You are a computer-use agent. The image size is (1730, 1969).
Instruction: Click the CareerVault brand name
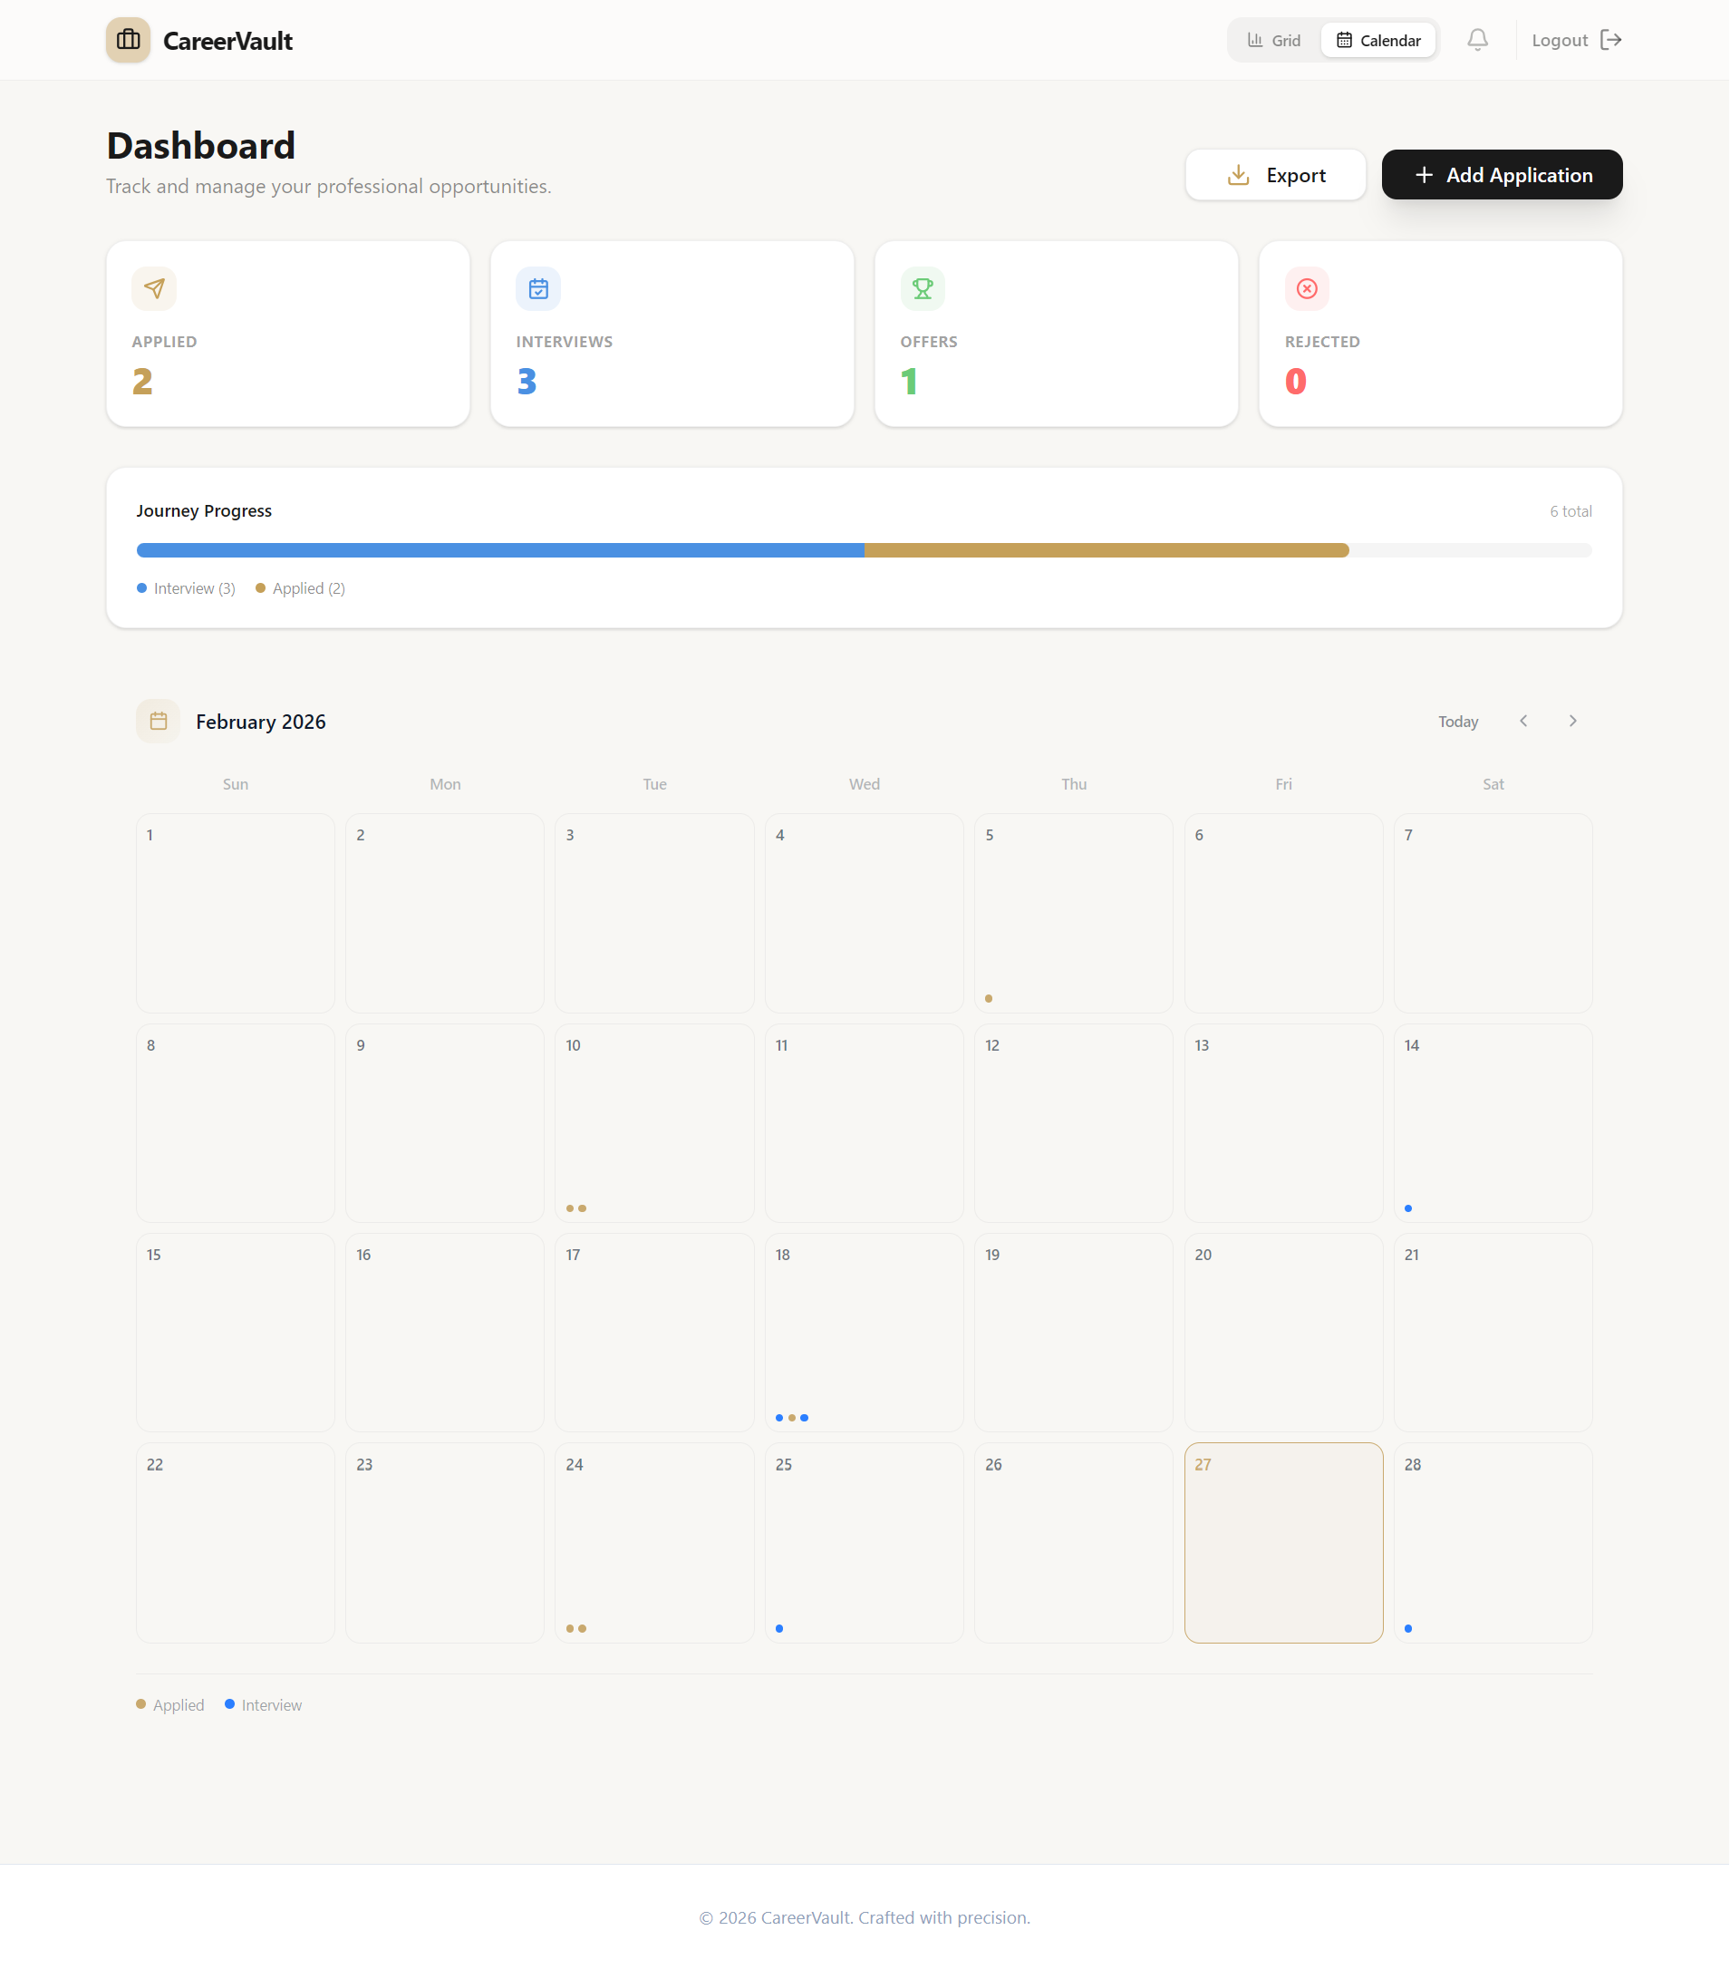(228, 41)
